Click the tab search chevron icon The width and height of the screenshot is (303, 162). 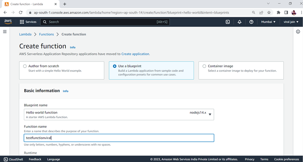point(268,4)
